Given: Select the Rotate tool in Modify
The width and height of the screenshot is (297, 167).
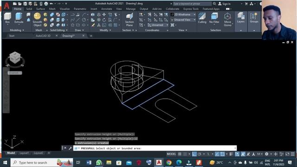Looking at the screenshot, I should tap(104, 19).
